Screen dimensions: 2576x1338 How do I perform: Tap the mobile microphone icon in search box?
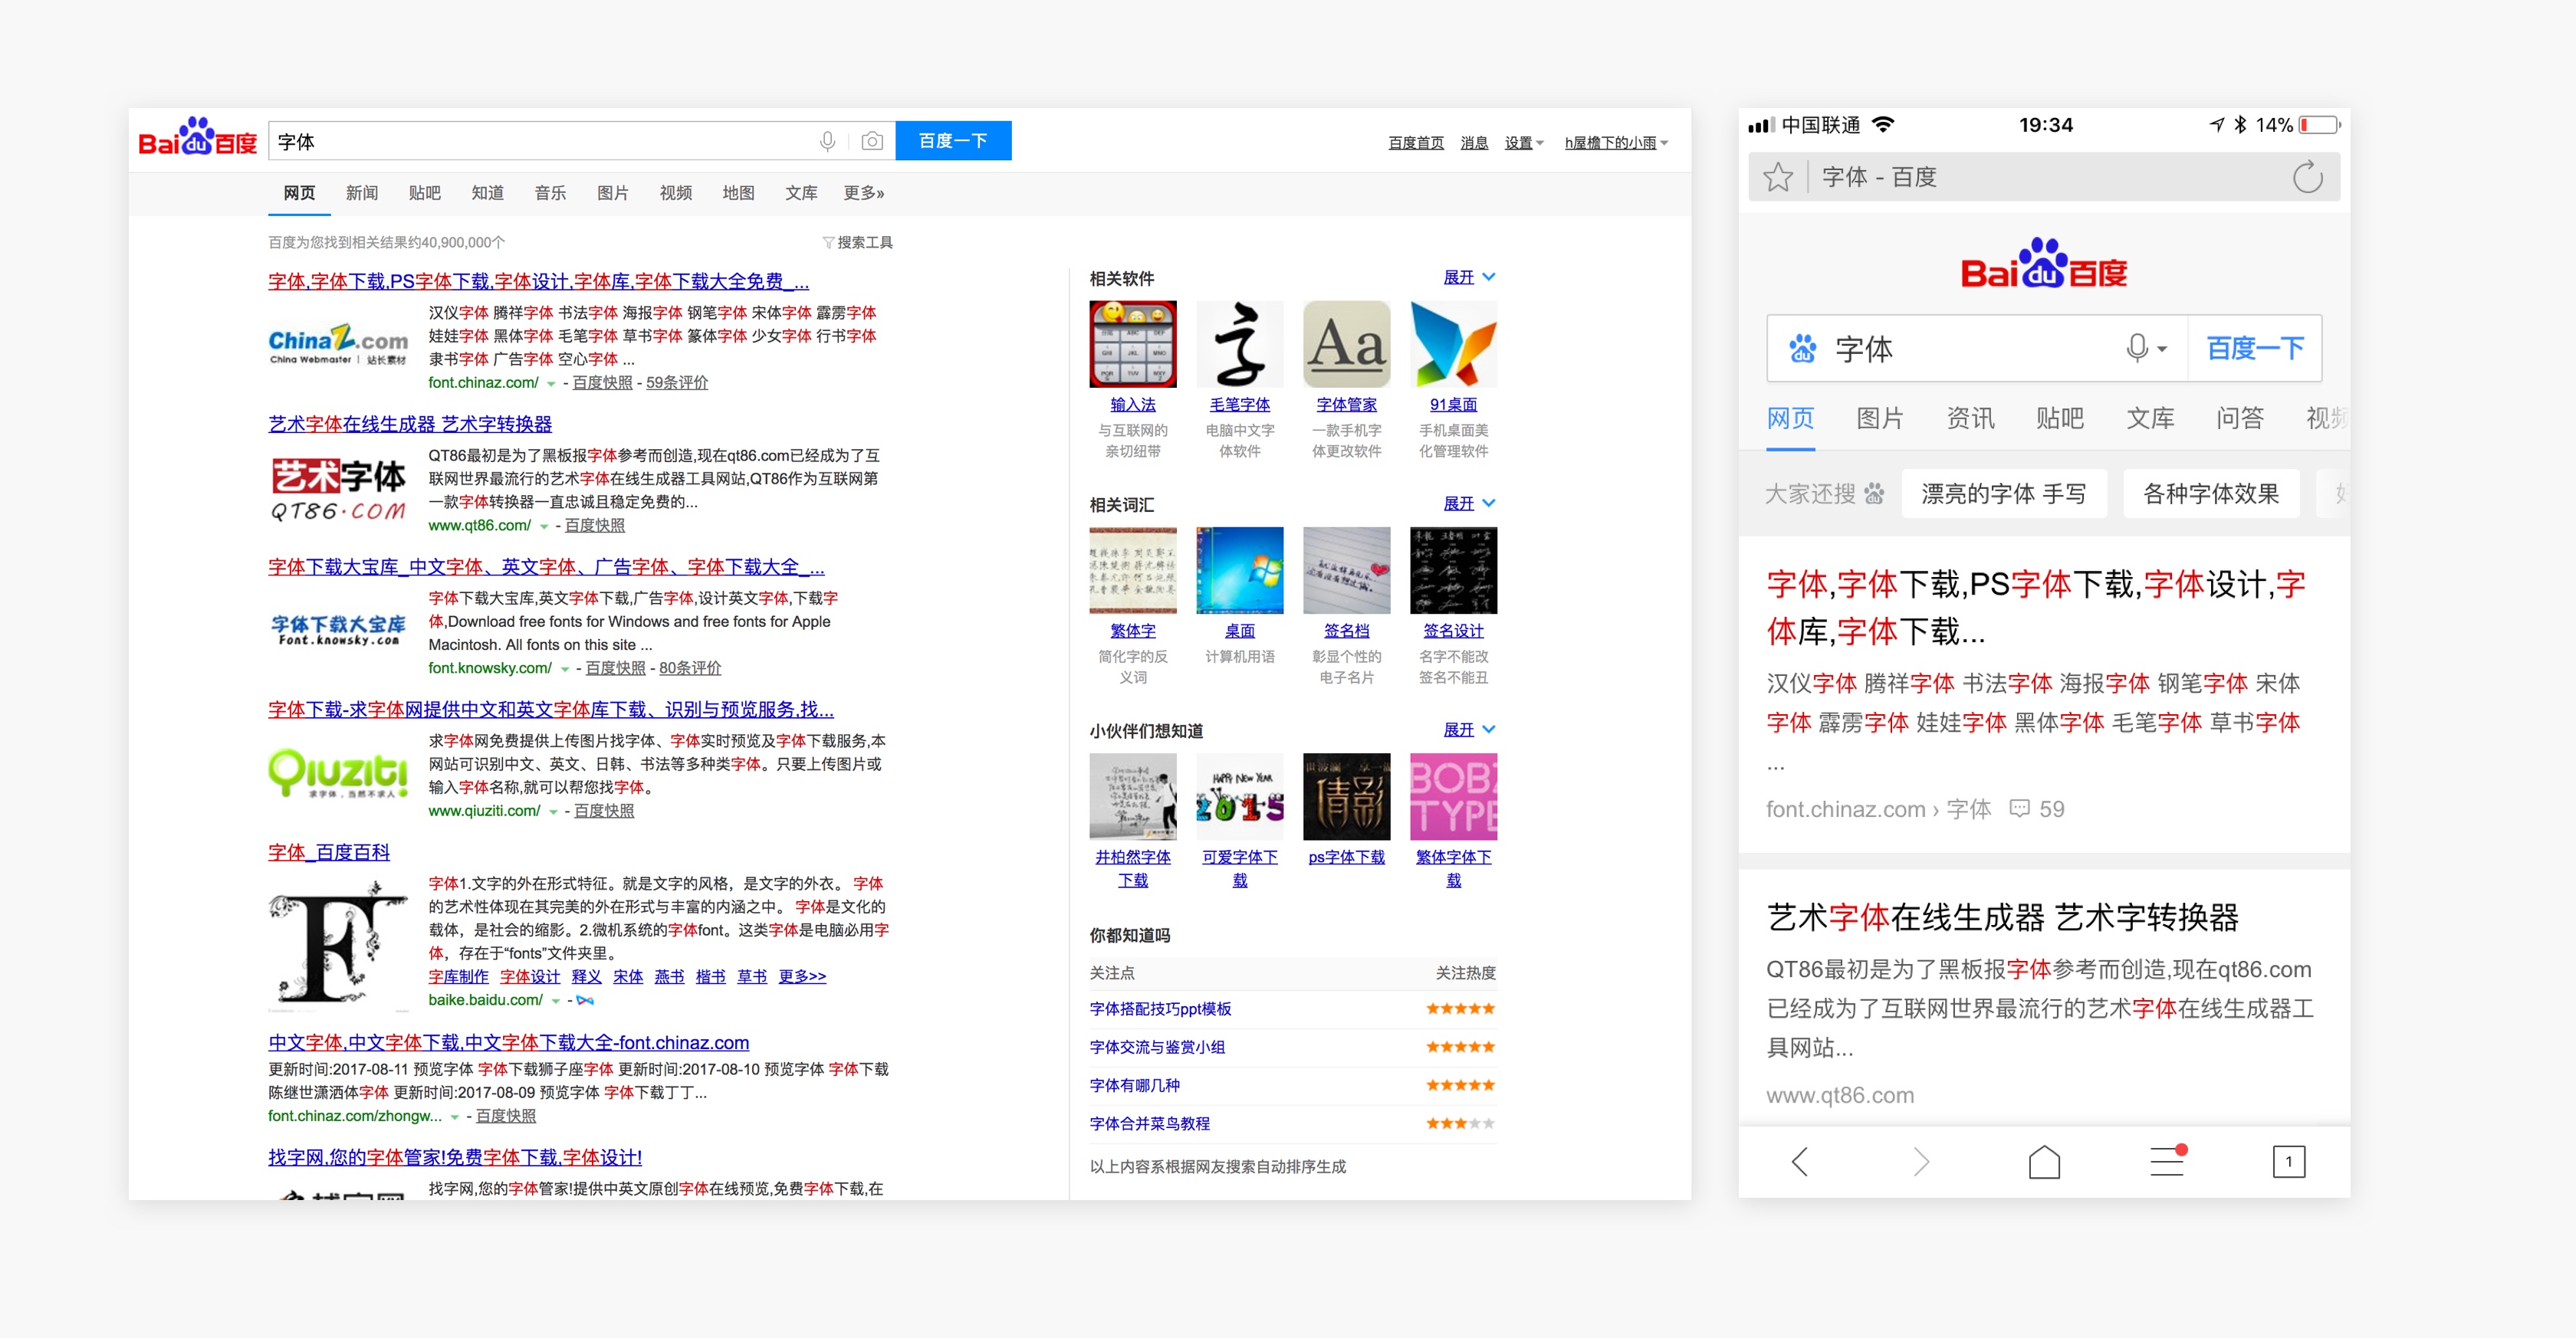pyautogui.click(x=2137, y=348)
